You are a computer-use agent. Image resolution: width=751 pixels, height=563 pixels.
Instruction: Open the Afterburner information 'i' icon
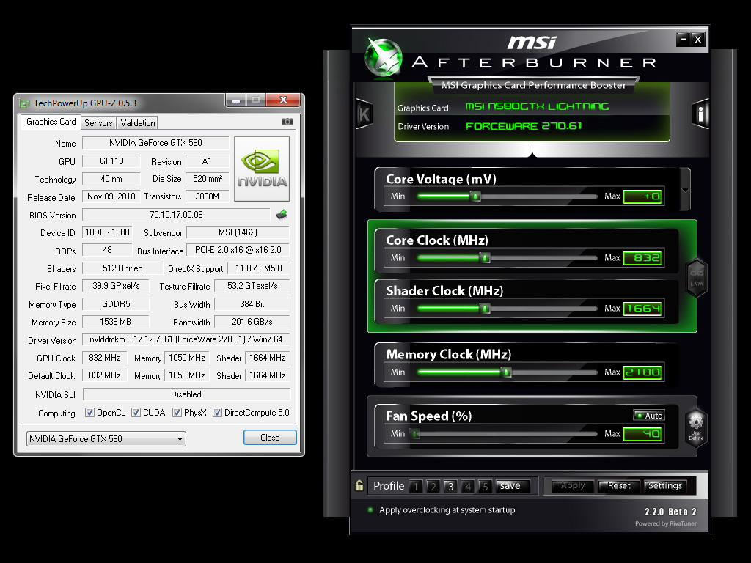pyautogui.click(x=700, y=114)
